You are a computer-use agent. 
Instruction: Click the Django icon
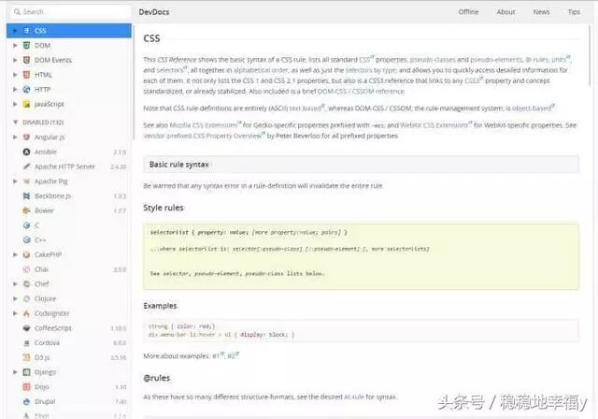26,372
